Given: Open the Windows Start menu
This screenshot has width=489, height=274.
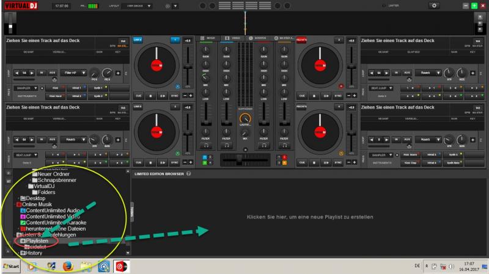Looking at the screenshot, I should point(11,267).
